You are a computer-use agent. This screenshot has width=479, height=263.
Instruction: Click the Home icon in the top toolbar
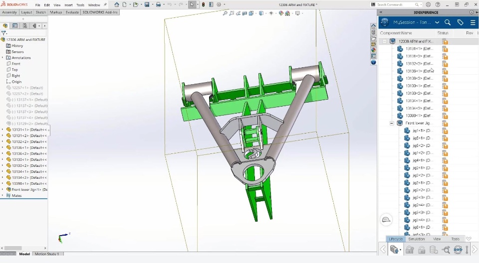coord(117,4)
